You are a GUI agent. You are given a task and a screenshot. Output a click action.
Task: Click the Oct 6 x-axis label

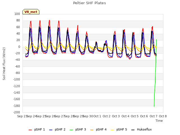pos(144,116)
